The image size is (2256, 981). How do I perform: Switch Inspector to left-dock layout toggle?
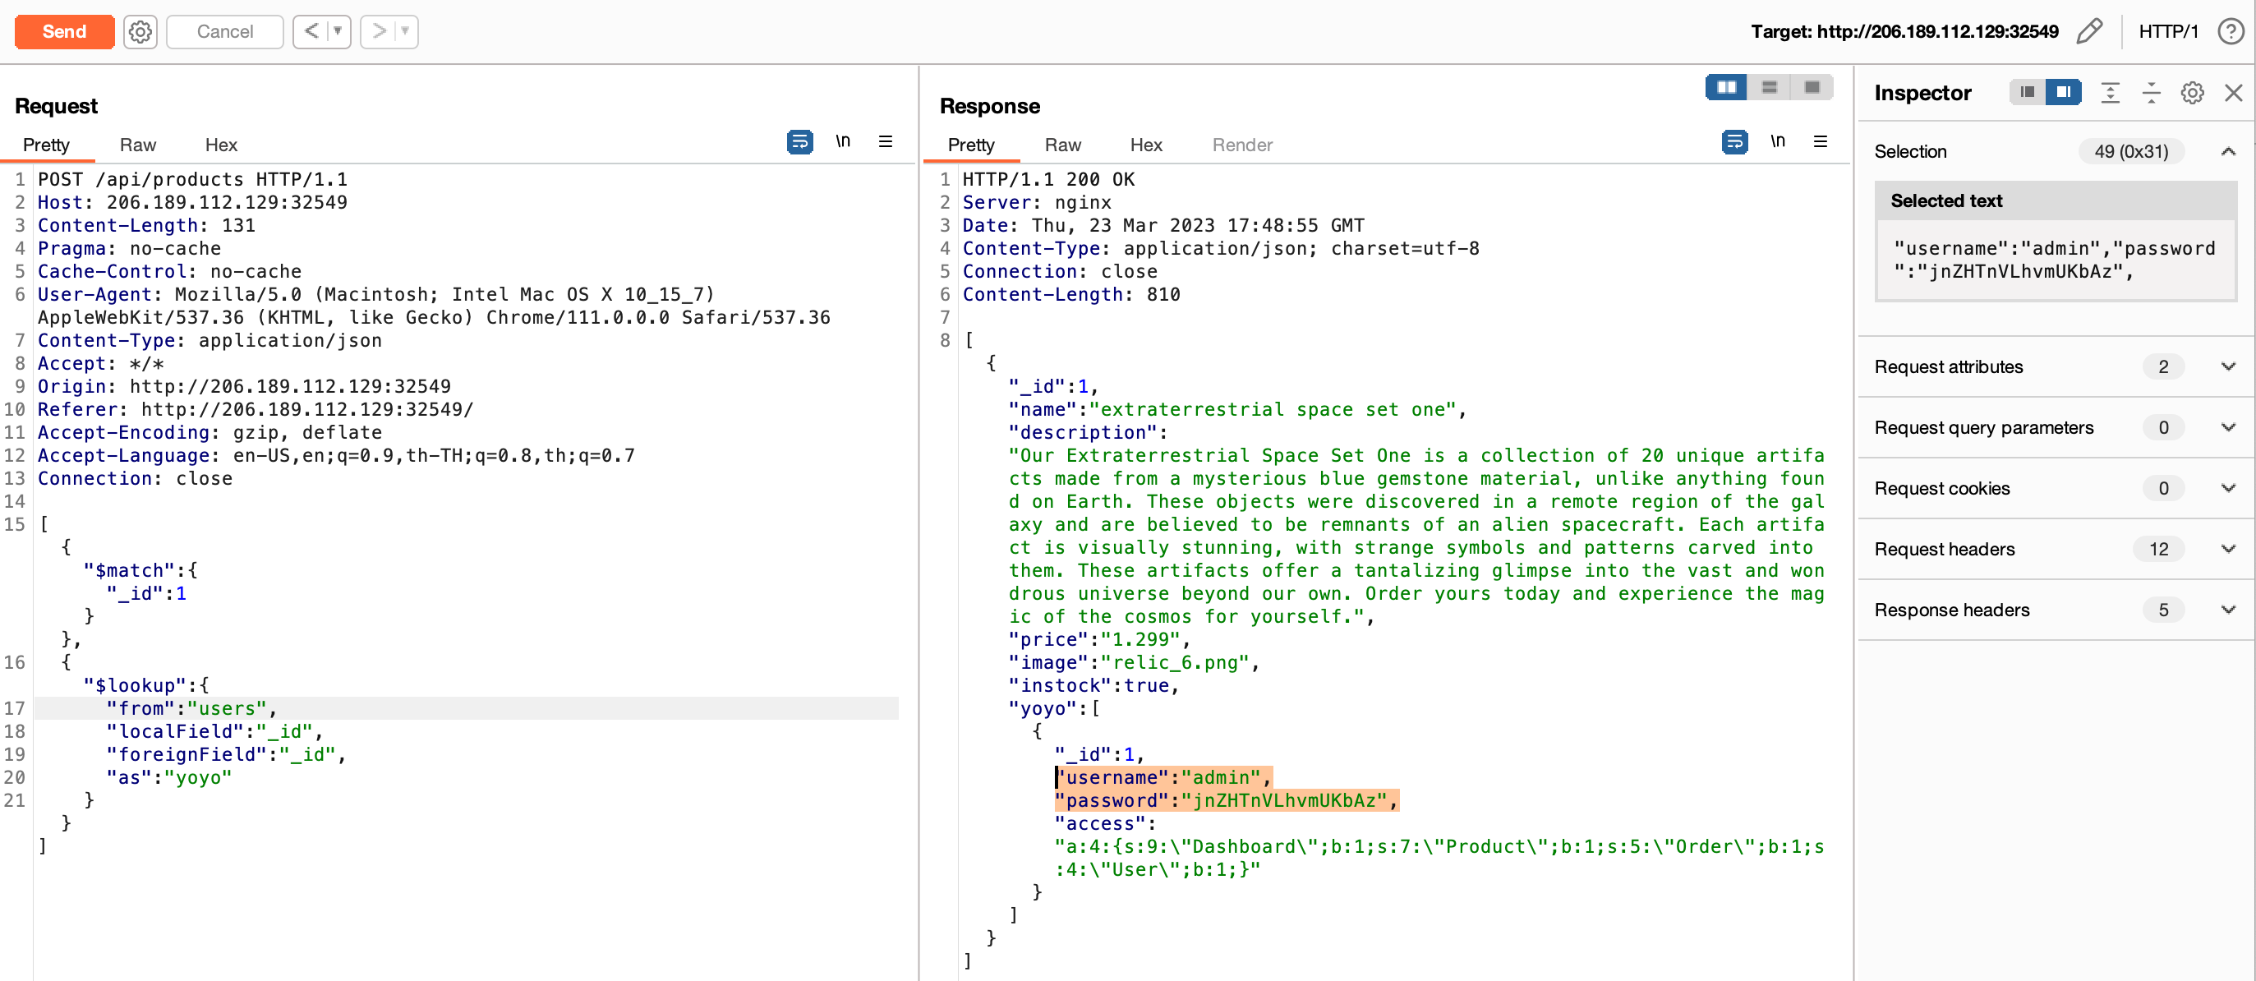click(2026, 91)
